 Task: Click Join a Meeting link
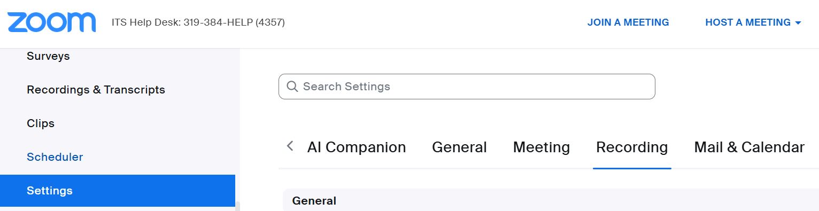(x=628, y=22)
